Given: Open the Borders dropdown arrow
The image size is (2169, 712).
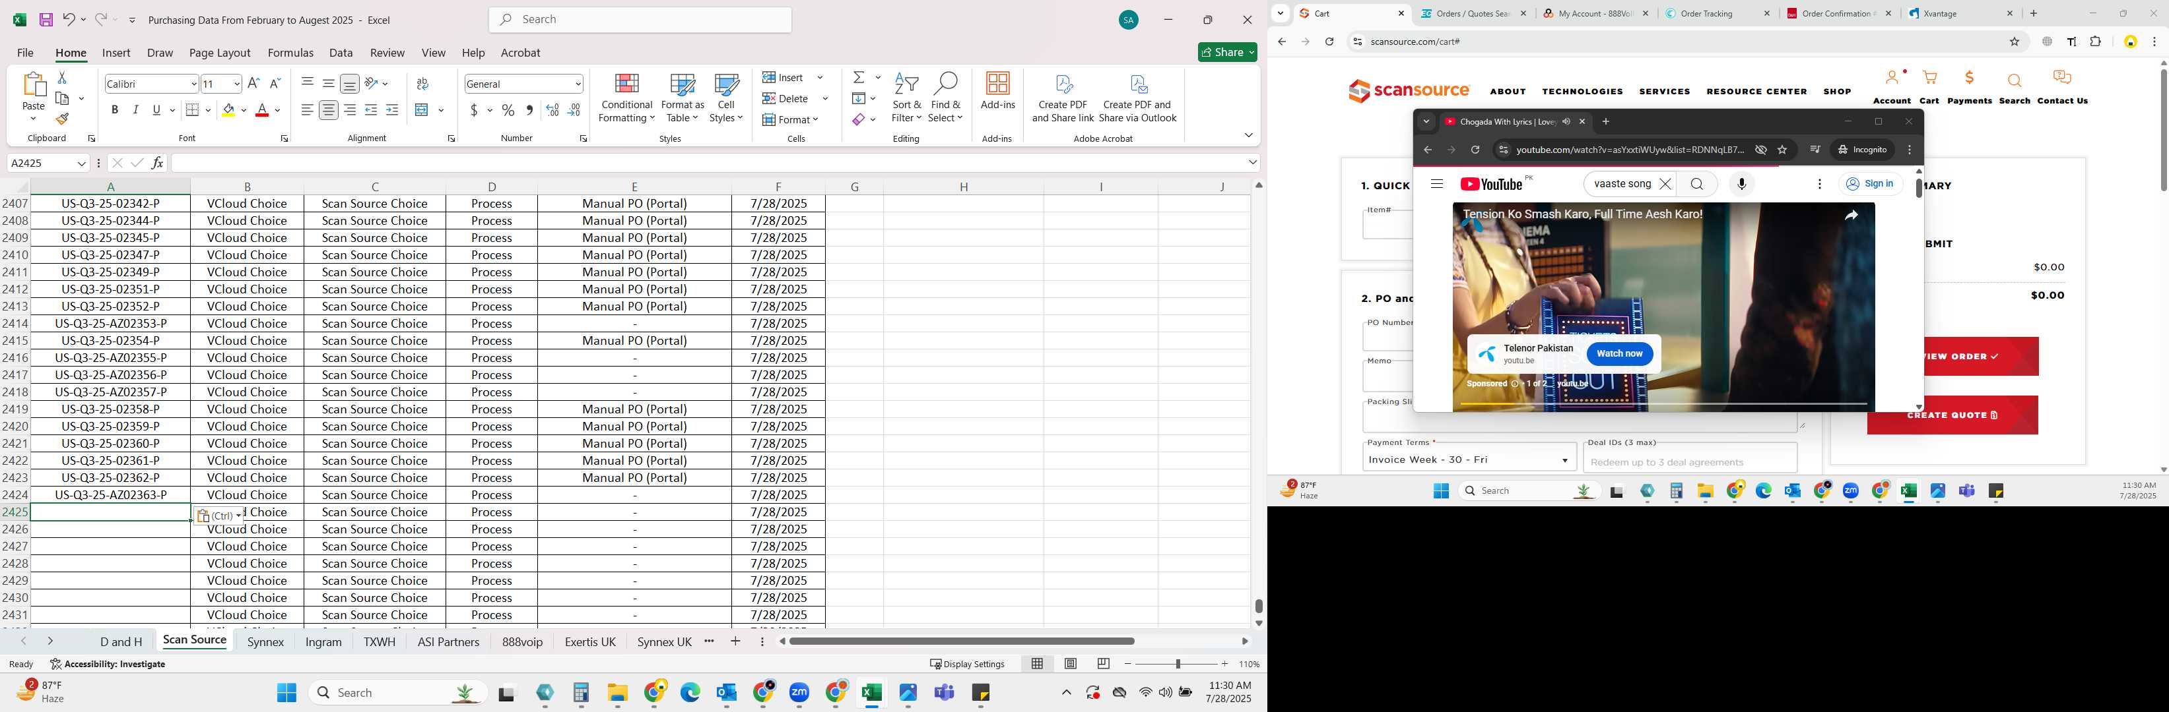Looking at the screenshot, I should 208,110.
